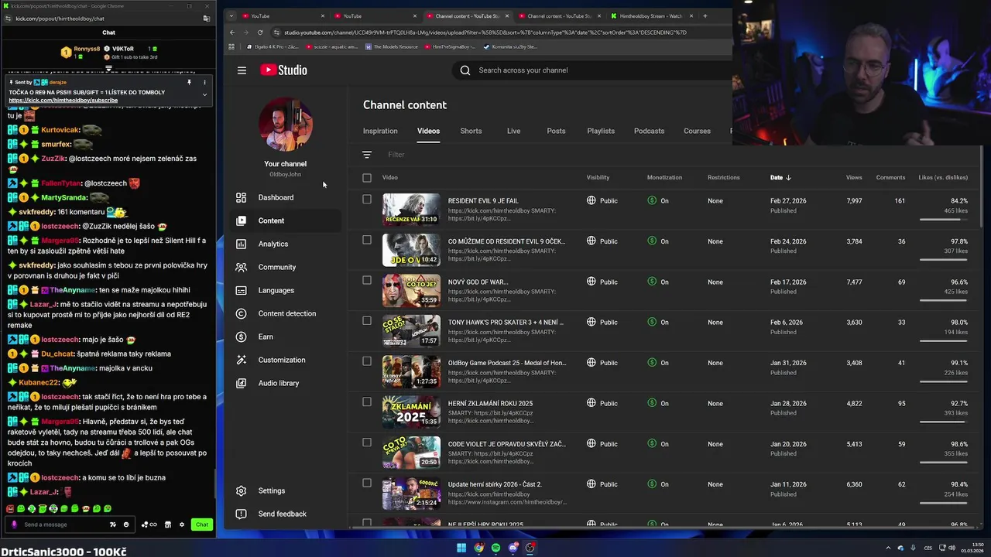Image resolution: width=991 pixels, height=557 pixels.
Task: Open the shop icon in Kick chat
Action: click(168, 525)
